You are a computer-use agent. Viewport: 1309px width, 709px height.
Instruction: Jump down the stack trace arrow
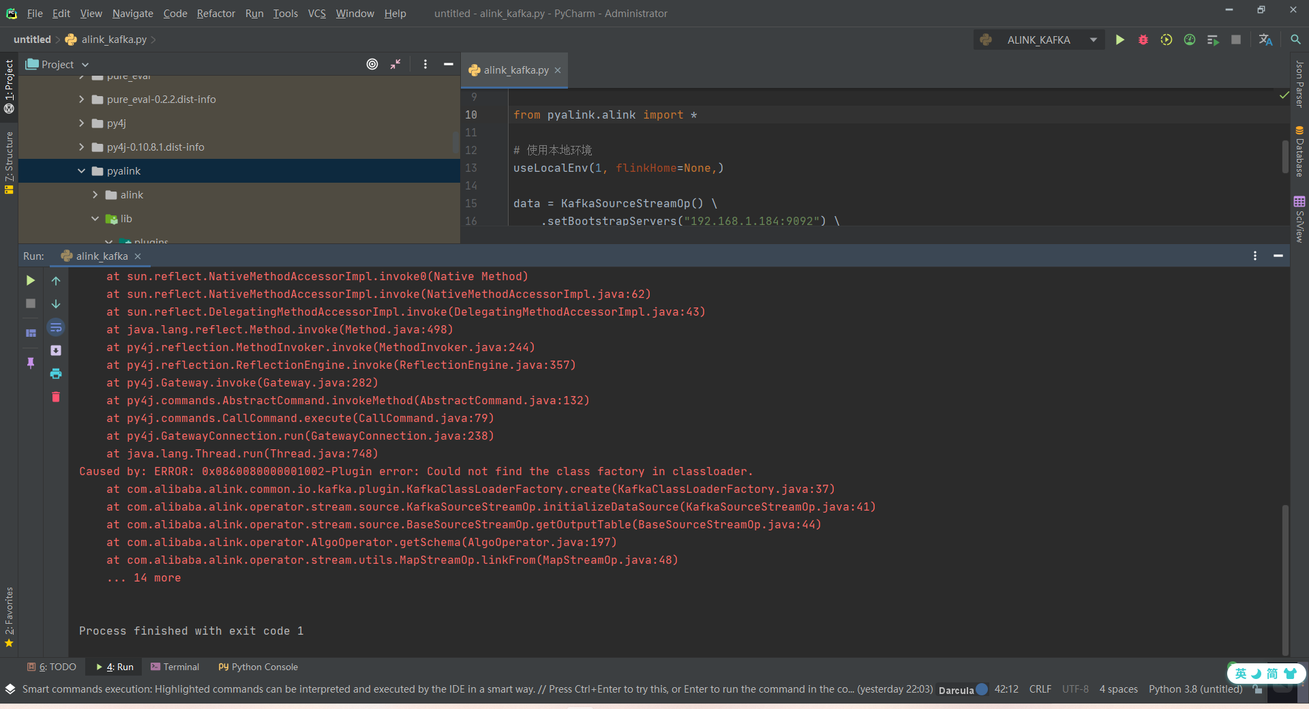56,304
